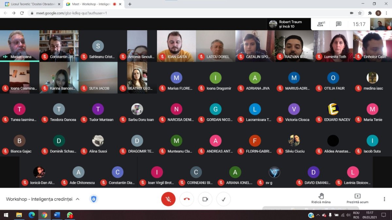Click Prezintă acum to share screen
Viewport: 392px width, 220px height.
pos(357,198)
